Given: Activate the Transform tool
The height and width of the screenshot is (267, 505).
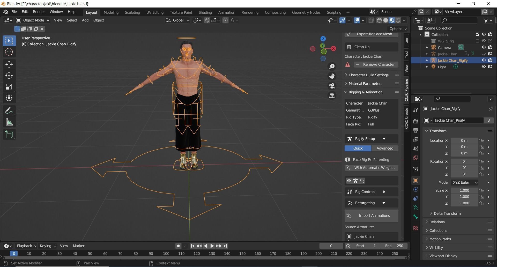Looking at the screenshot, I should tap(9, 98).
